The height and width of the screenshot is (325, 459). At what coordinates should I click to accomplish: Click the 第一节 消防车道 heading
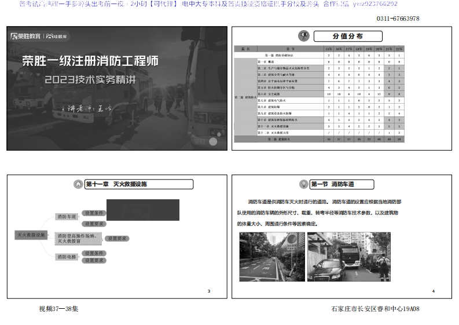pyautogui.click(x=332, y=184)
